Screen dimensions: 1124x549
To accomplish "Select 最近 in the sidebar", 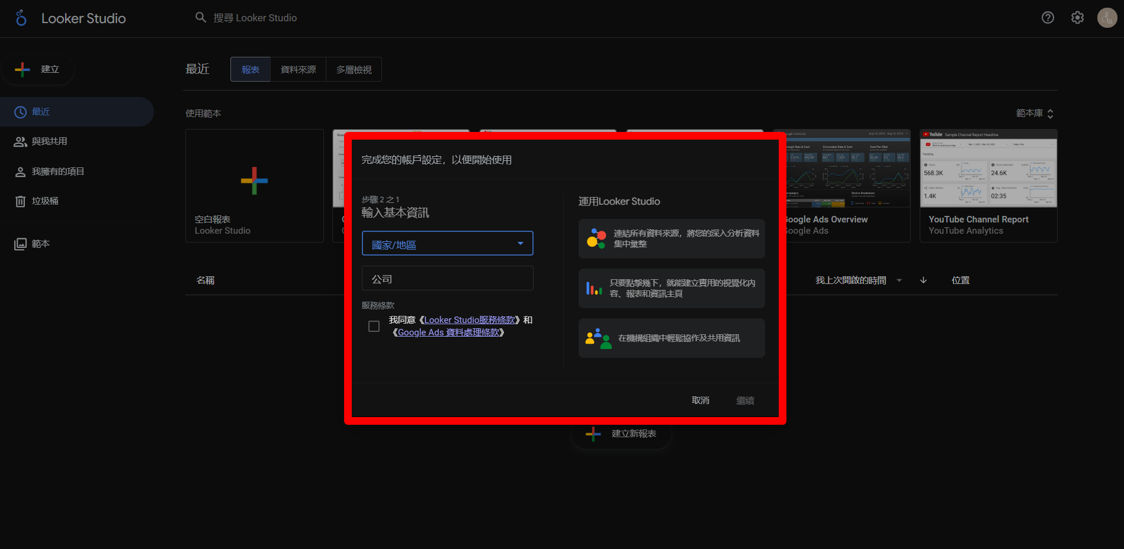I will coord(77,112).
